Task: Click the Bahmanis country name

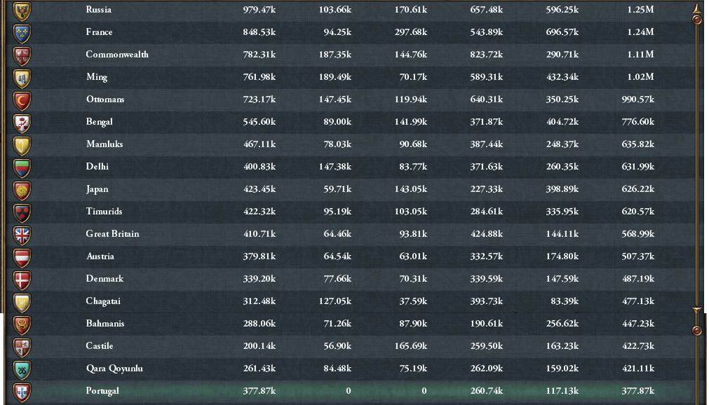Action: click(x=105, y=324)
